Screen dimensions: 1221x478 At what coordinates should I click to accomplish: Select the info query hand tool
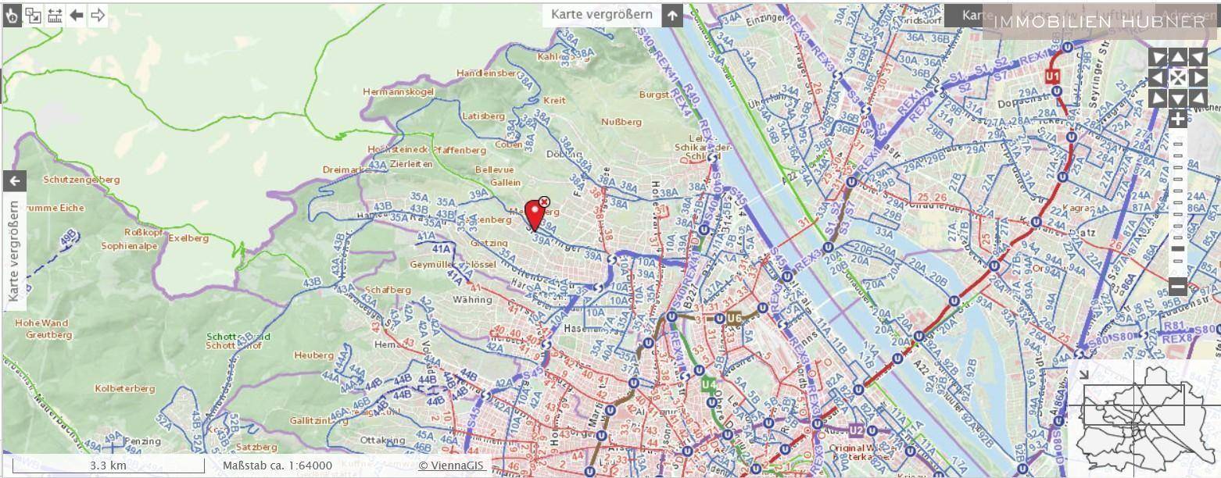click(x=12, y=15)
